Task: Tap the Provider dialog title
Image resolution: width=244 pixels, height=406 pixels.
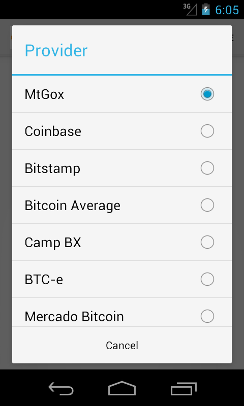Action: [x=56, y=50]
